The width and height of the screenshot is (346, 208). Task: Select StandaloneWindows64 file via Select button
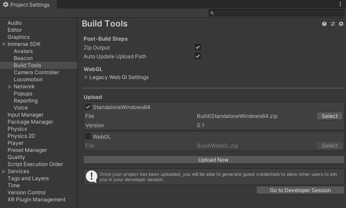click(330, 116)
